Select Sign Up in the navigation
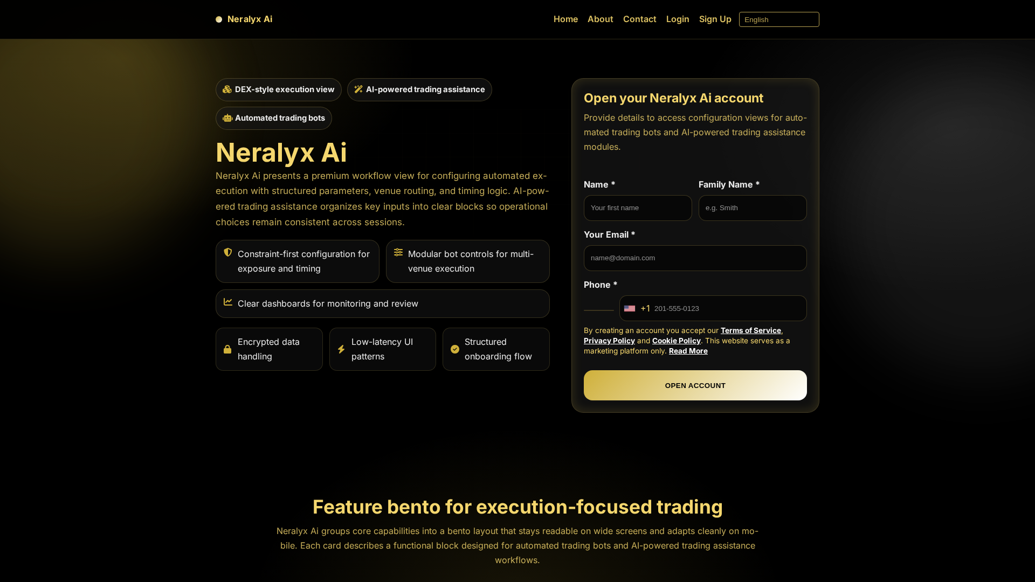Viewport: 1035px width, 582px height. click(715, 19)
